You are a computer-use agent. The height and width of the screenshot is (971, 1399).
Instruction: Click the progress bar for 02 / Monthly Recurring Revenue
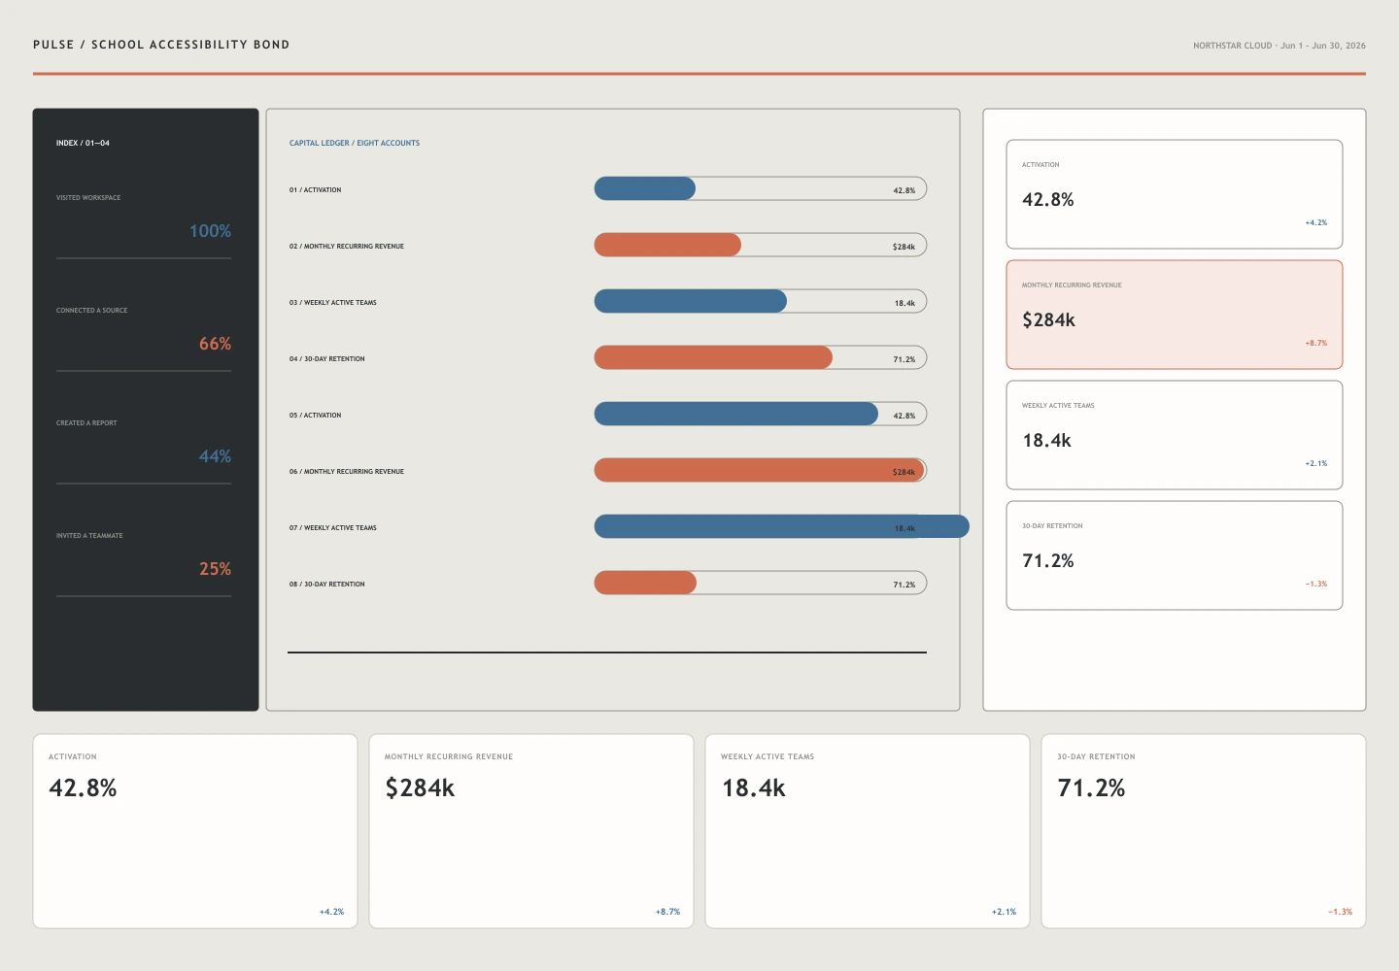[761, 245]
